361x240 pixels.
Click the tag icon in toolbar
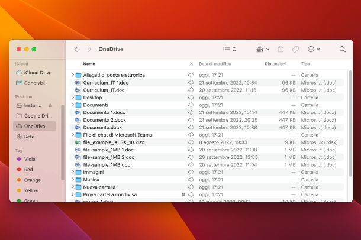[295, 49]
